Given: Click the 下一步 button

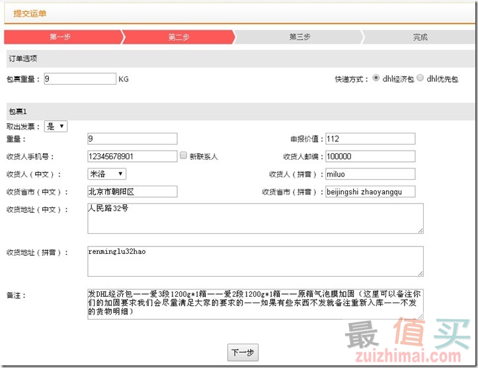Looking at the screenshot, I should [x=243, y=352].
